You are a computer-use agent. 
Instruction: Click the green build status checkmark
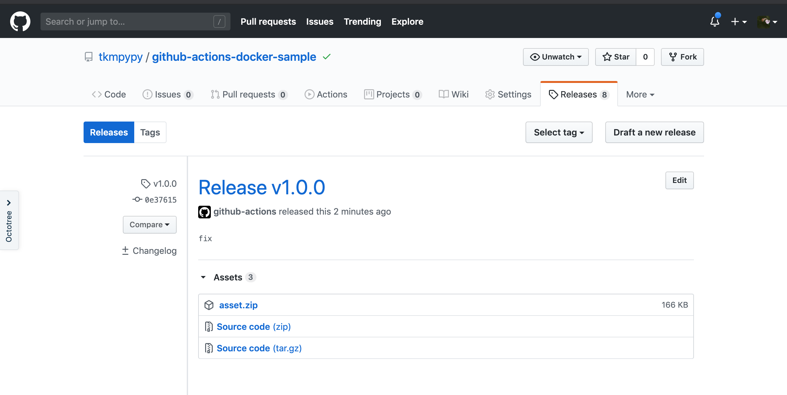327,57
